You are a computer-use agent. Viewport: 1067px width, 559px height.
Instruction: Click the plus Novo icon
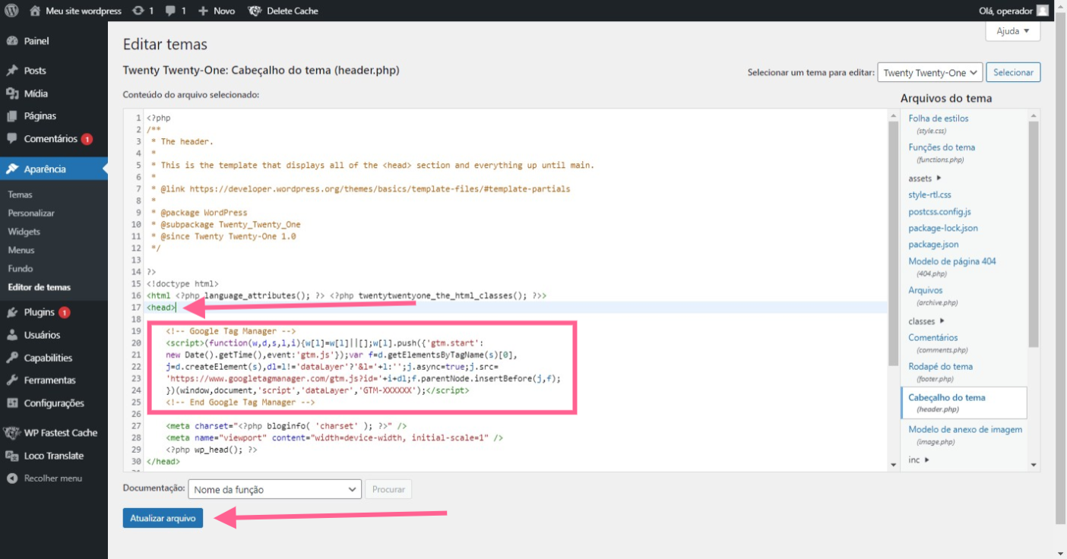(x=203, y=11)
